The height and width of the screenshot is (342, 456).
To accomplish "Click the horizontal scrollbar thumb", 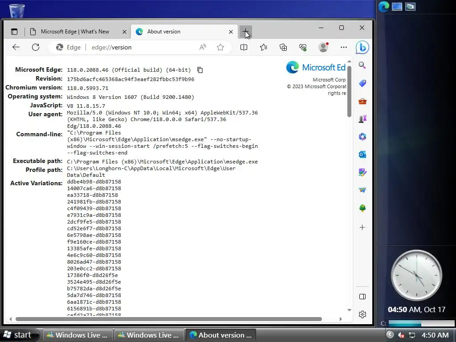I will tap(169, 319).
